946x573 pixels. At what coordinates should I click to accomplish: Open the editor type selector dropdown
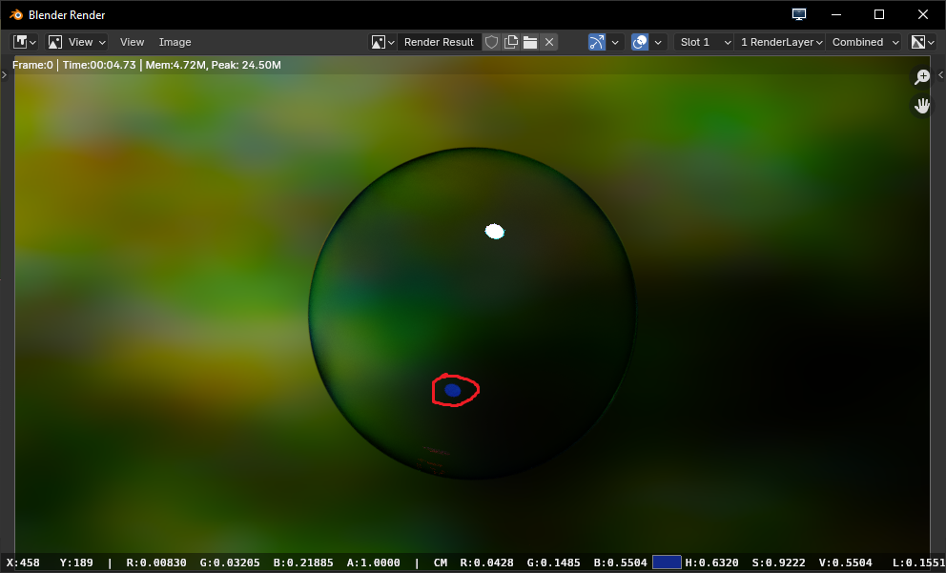coord(25,42)
